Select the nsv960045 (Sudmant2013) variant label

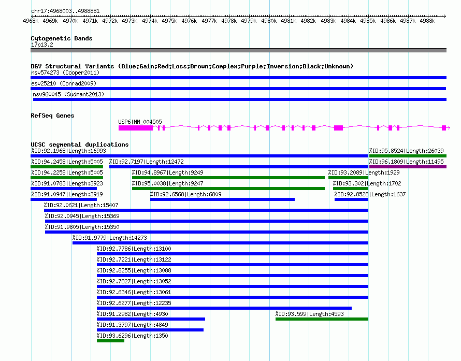coord(68,94)
